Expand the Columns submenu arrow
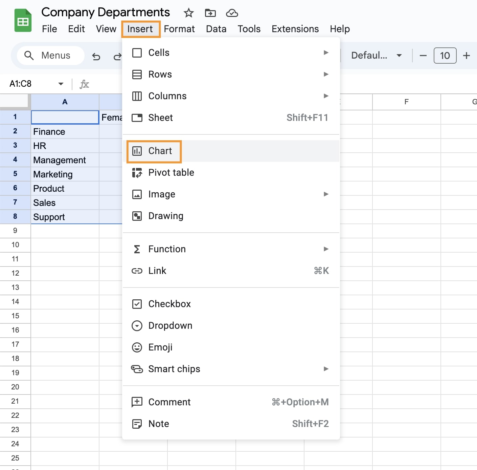The height and width of the screenshot is (470, 477). pyautogui.click(x=326, y=96)
